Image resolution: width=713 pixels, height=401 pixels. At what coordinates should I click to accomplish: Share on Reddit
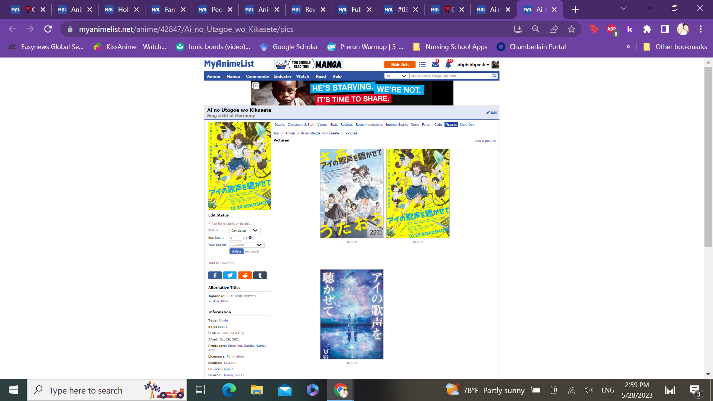pos(245,276)
